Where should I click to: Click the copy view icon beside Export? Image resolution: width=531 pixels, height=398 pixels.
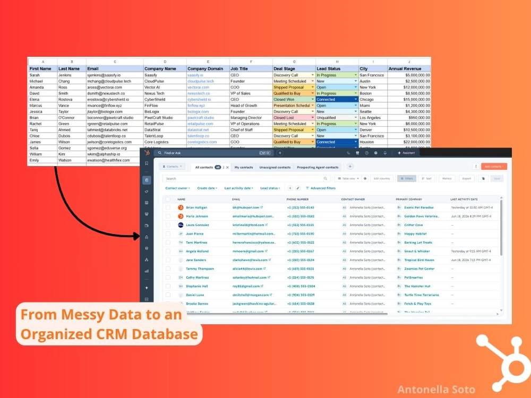click(483, 178)
